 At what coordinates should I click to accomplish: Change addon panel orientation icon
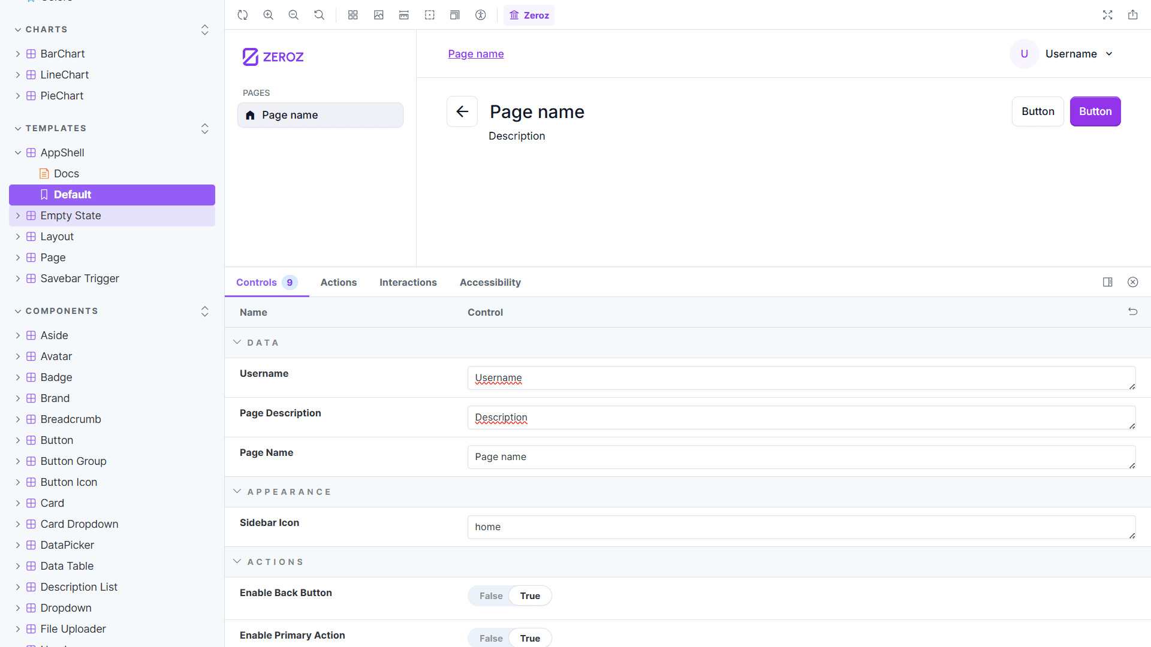pyautogui.click(x=1108, y=282)
